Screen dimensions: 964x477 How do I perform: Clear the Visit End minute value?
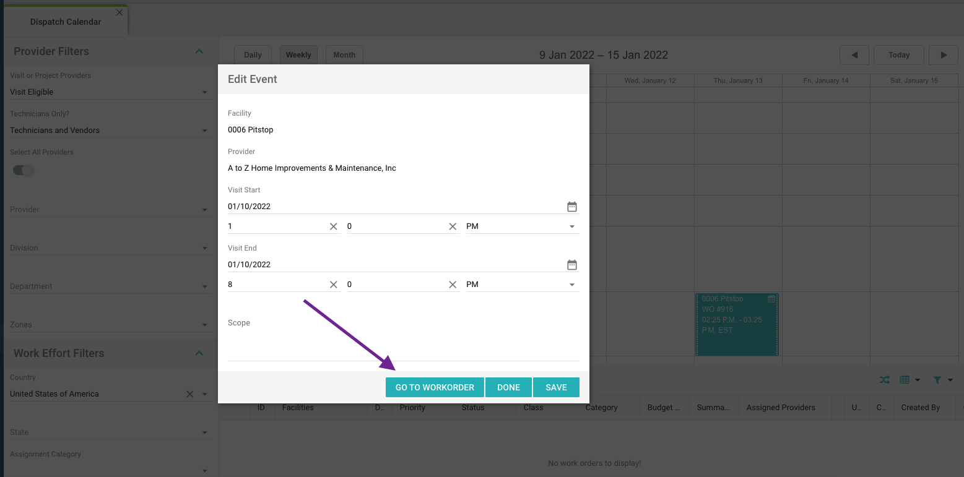tap(453, 285)
